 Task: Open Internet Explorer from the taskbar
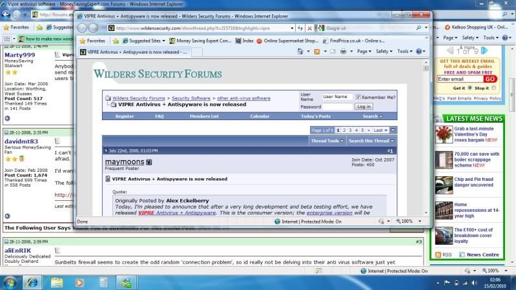32,283
